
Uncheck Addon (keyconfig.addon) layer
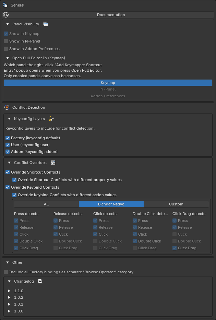tap(8, 152)
